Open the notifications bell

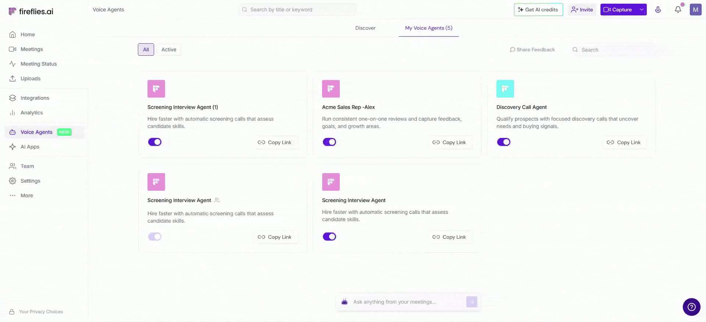click(x=678, y=10)
